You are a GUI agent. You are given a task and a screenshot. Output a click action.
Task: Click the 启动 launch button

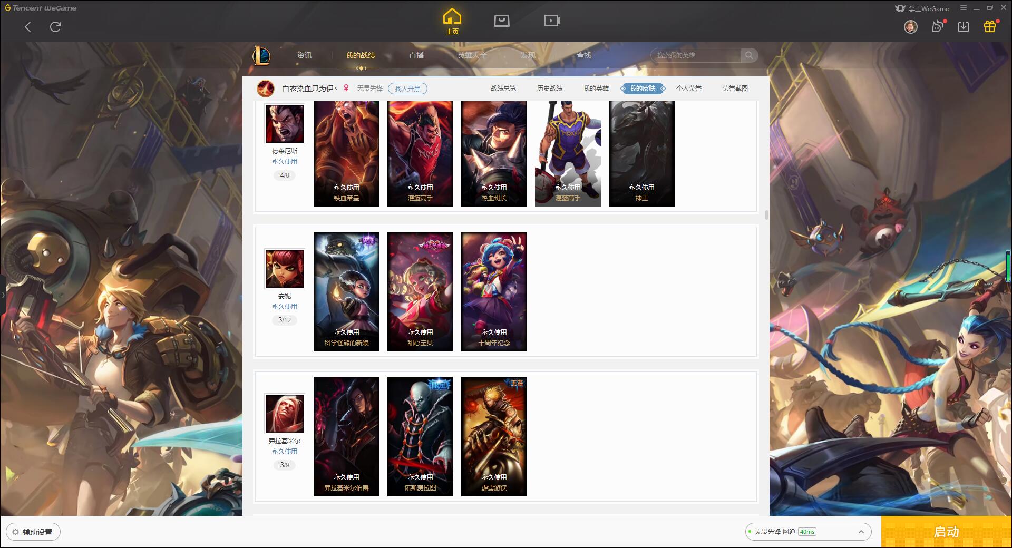pyautogui.click(x=947, y=532)
